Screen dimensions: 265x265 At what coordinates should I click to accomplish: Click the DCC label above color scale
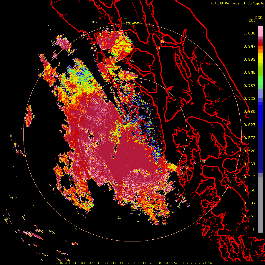(x=259, y=18)
